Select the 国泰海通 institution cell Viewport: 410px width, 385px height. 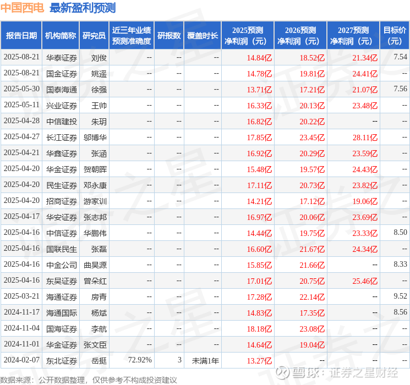62,90
